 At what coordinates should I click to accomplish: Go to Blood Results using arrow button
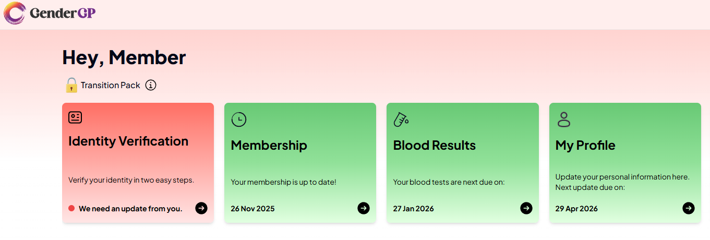pos(526,208)
